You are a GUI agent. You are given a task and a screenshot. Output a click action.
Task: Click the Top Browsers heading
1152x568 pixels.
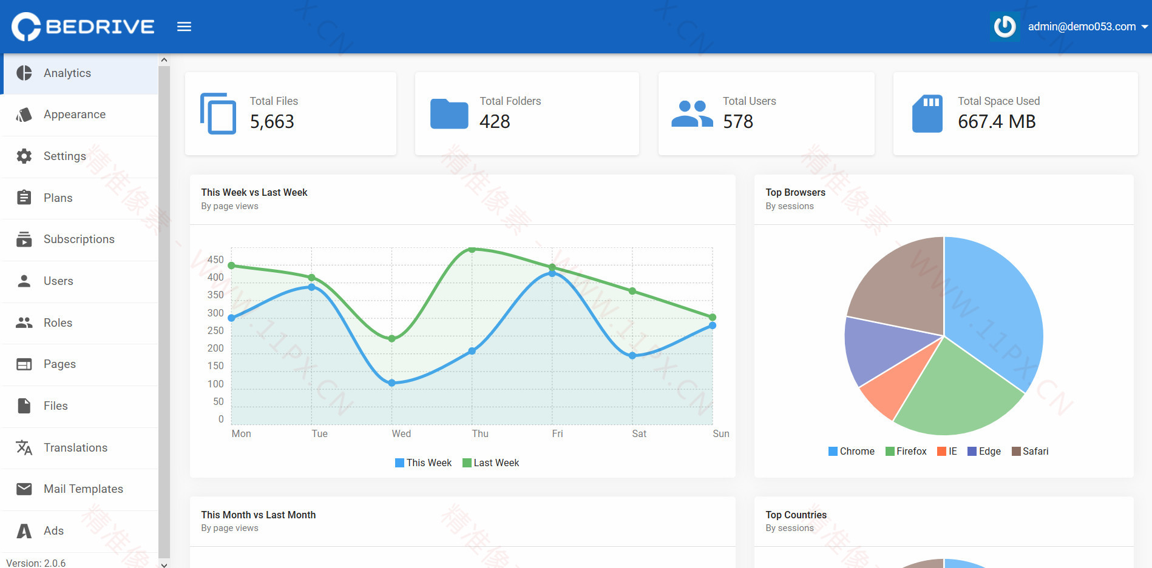(x=795, y=193)
